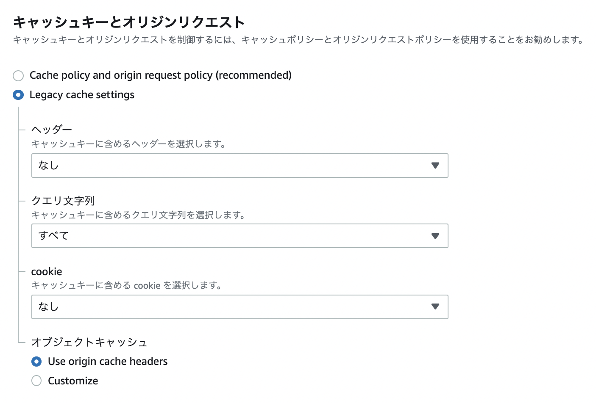Open the cookie dropdown set to なし
This screenshot has height=403, width=596.
pyautogui.click(x=240, y=307)
